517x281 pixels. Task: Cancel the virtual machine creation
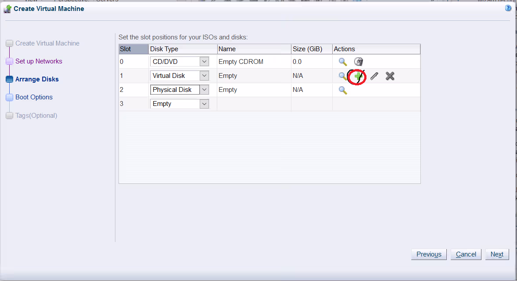(x=466, y=254)
